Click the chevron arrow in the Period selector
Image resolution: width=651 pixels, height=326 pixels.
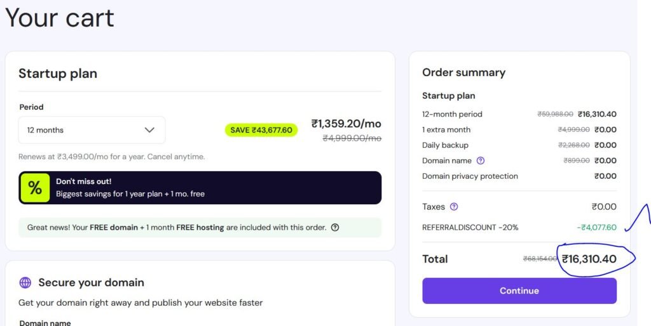[x=149, y=130]
